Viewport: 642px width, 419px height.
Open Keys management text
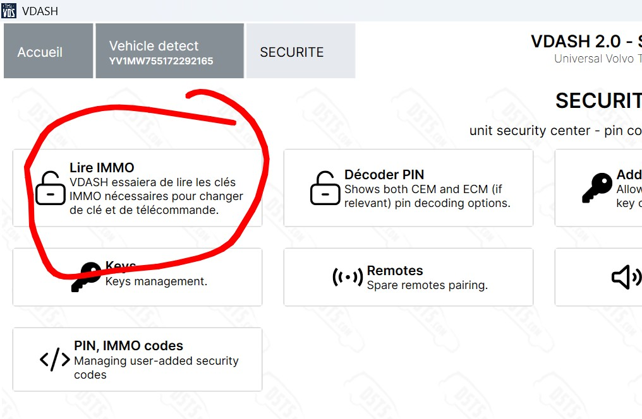click(x=156, y=281)
